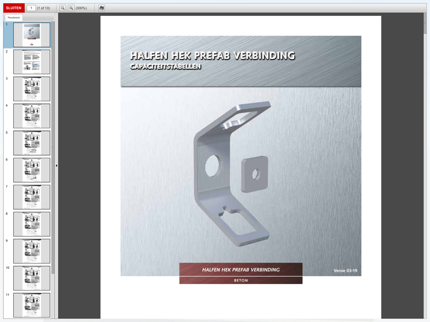Click the red SLUITEN close button
Image resolution: width=430 pixels, height=322 pixels.
(x=14, y=8)
